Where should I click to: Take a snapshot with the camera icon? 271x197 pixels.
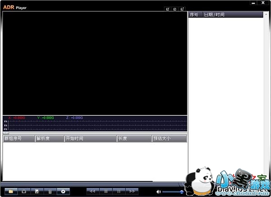coord(24,192)
